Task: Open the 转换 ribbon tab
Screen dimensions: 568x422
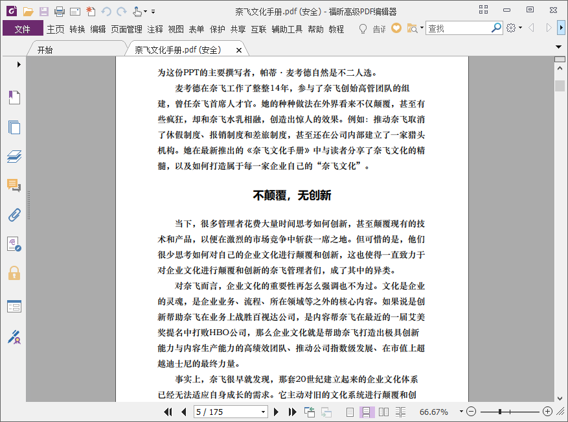Action: pos(77,29)
